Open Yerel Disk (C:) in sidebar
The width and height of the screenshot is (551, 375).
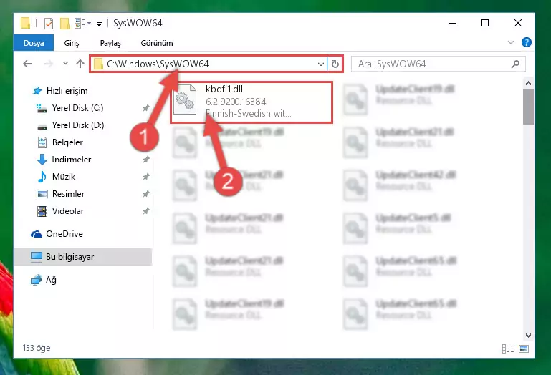coord(70,108)
